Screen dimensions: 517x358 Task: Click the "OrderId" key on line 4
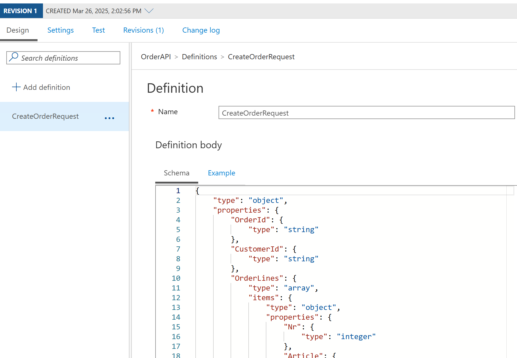click(x=251, y=220)
